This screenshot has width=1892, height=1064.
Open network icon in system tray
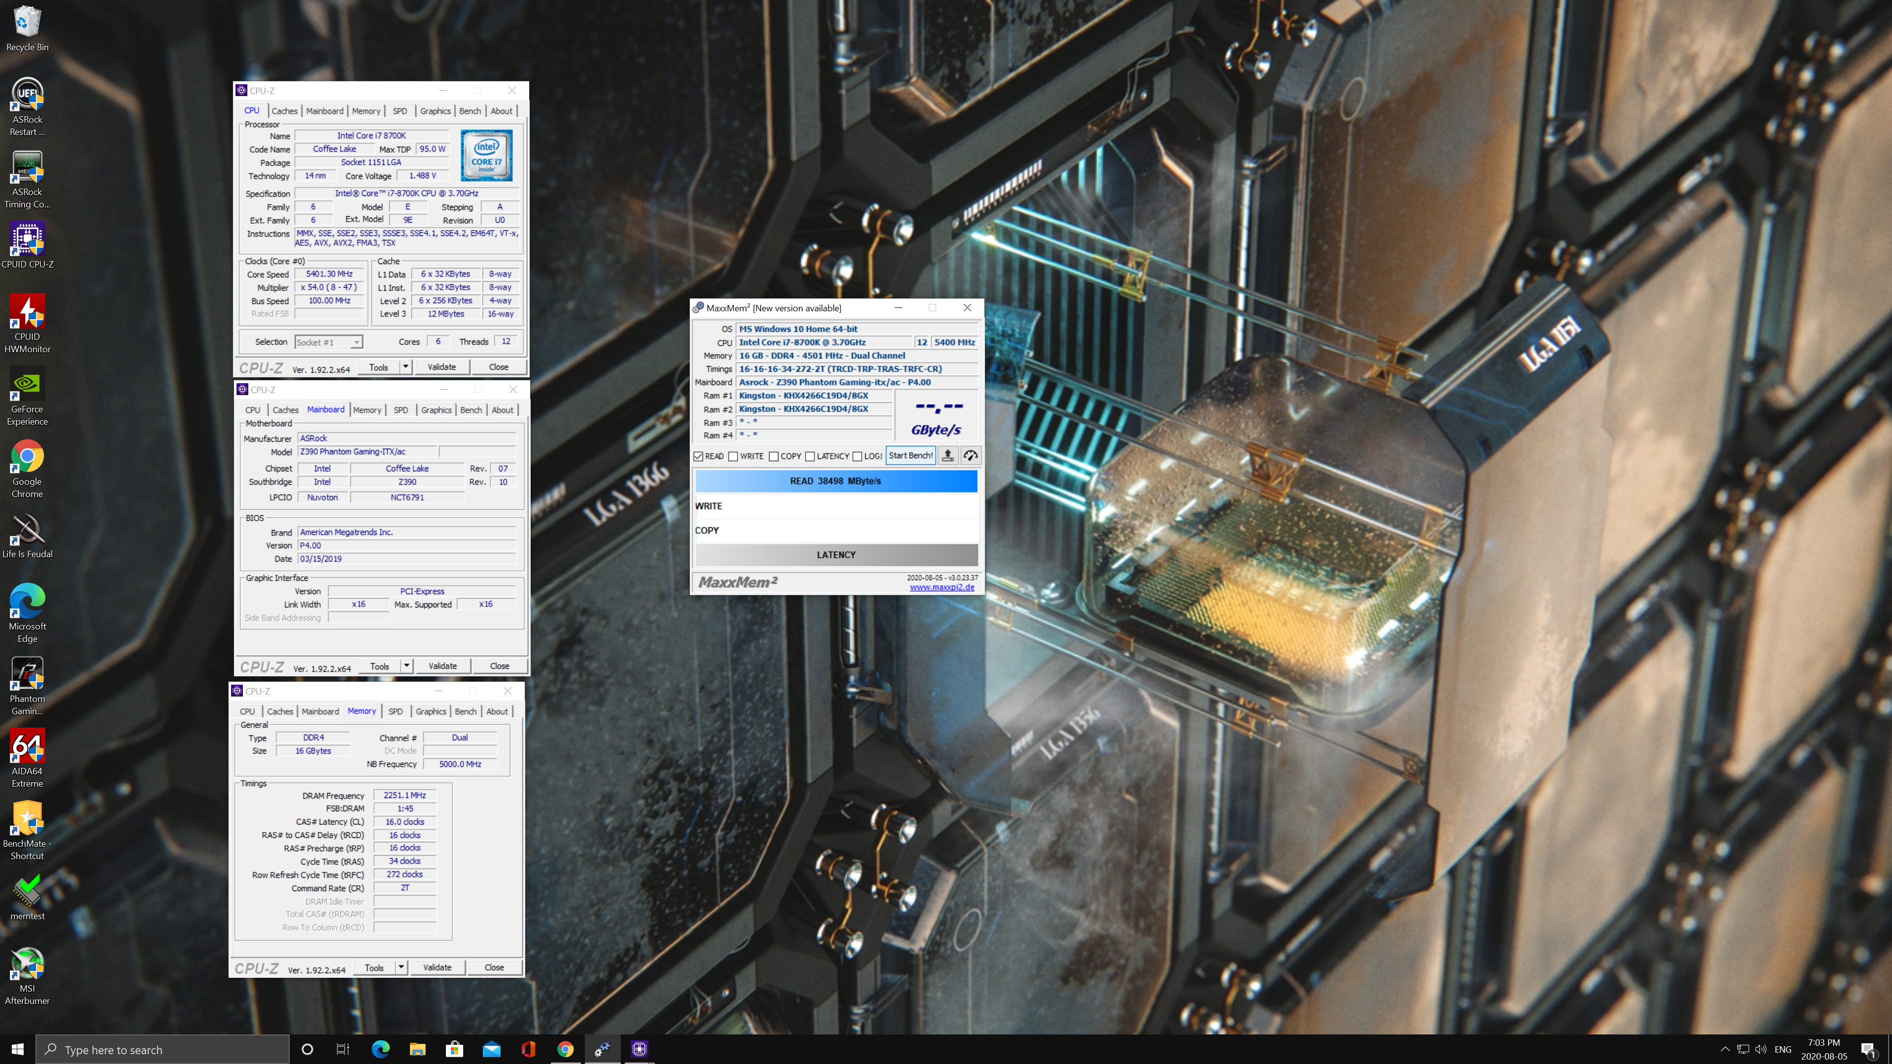(1743, 1049)
